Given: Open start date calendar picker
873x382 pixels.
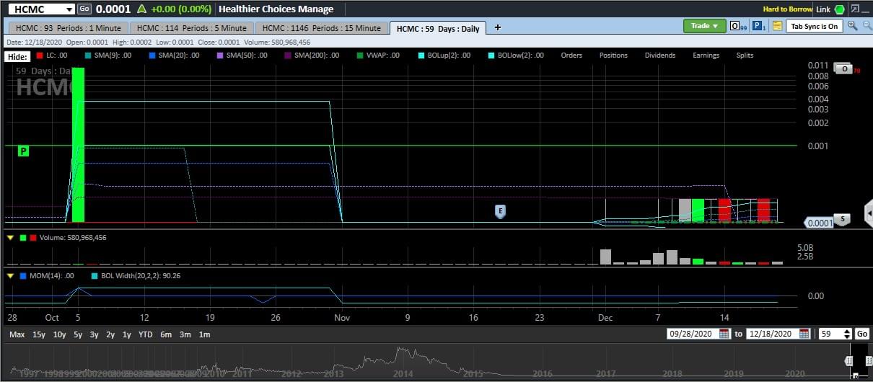Looking at the screenshot, I should [724, 334].
